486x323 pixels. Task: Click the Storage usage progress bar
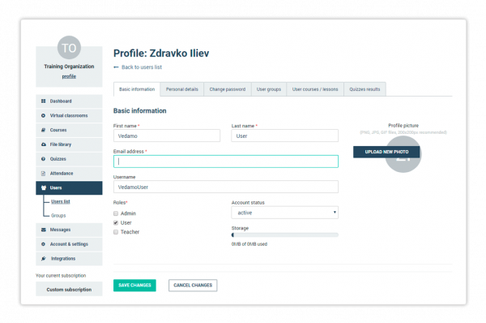(284, 235)
